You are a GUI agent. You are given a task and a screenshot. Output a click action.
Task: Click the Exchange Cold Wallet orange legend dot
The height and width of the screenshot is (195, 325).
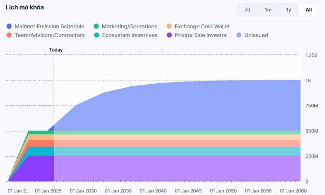pos(170,26)
